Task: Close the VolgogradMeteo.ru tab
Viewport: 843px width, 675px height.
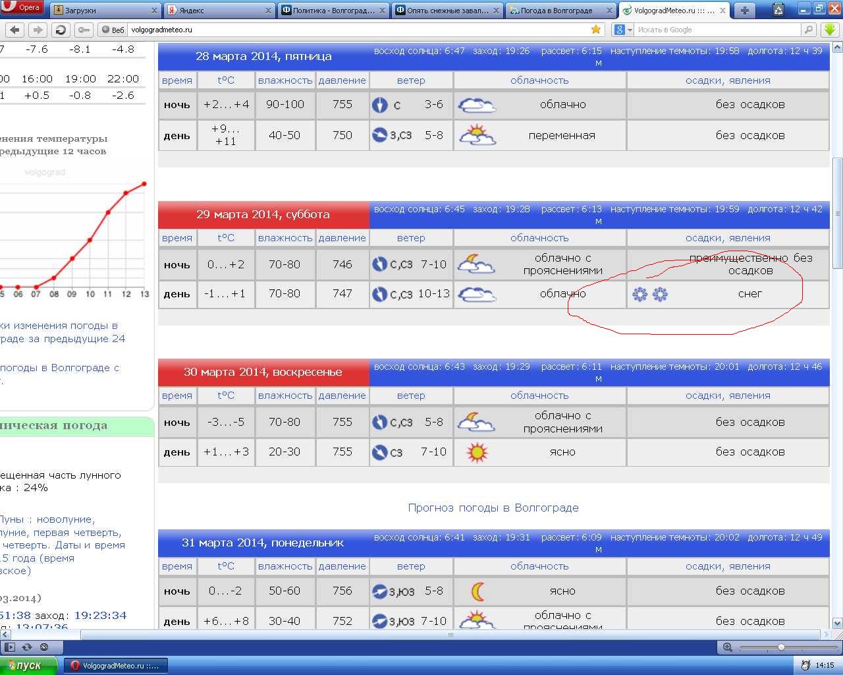Action: 723,11
